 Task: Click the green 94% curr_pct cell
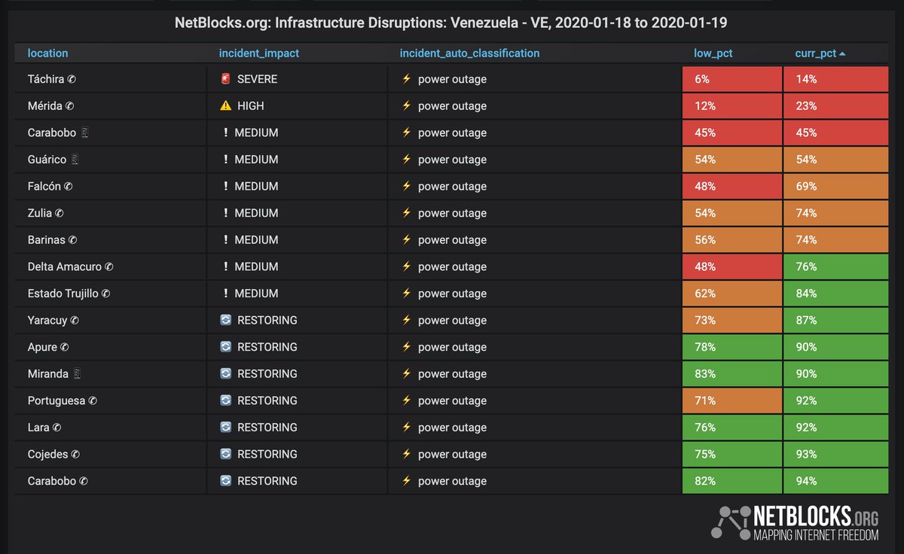pyautogui.click(x=836, y=481)
